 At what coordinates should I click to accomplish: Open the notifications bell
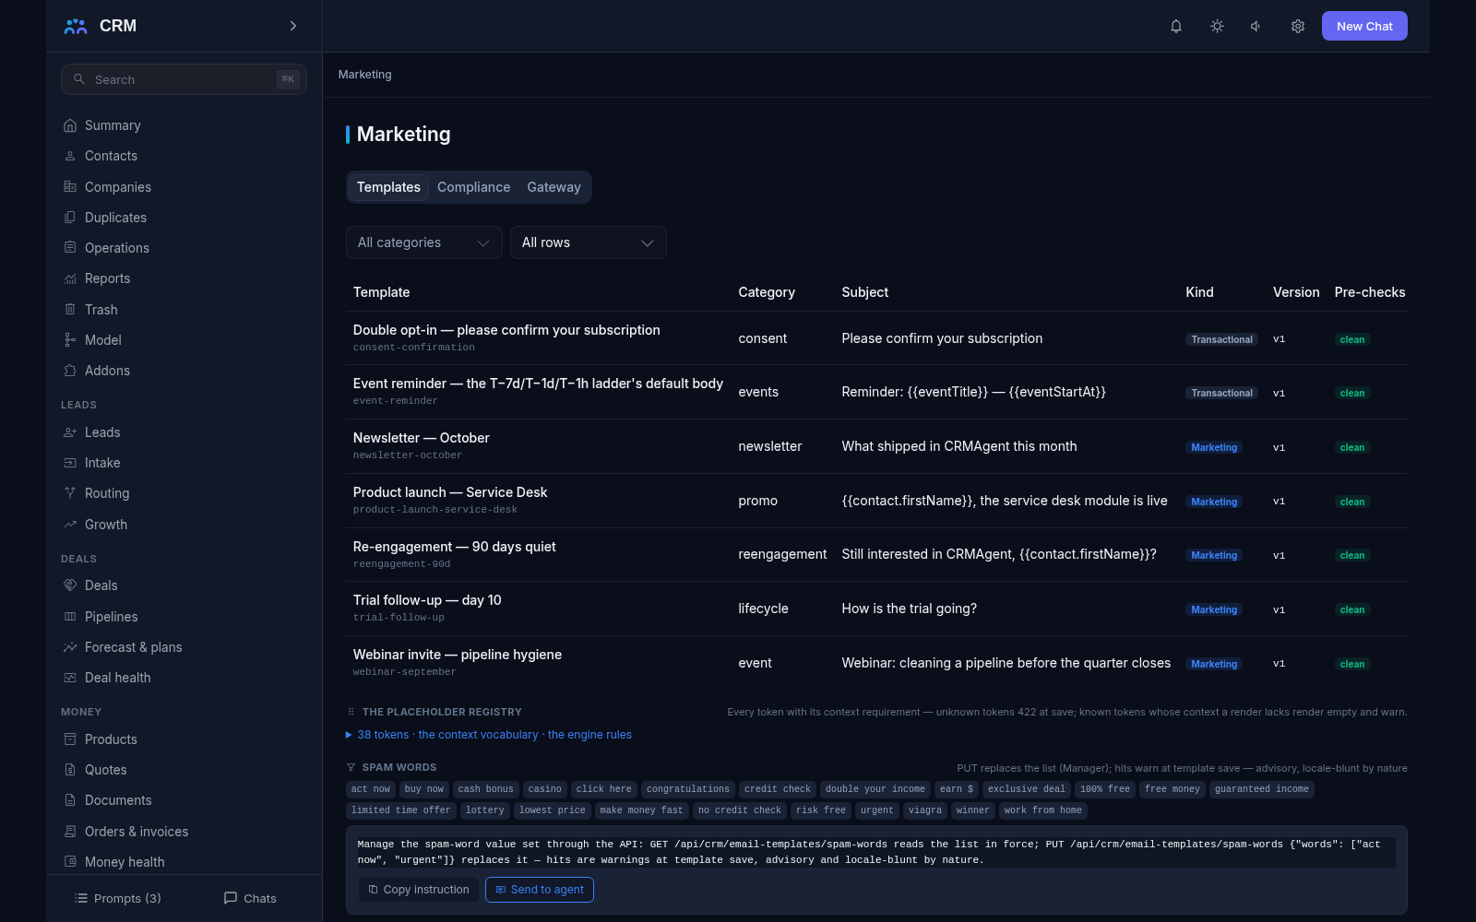(1176, 26)
